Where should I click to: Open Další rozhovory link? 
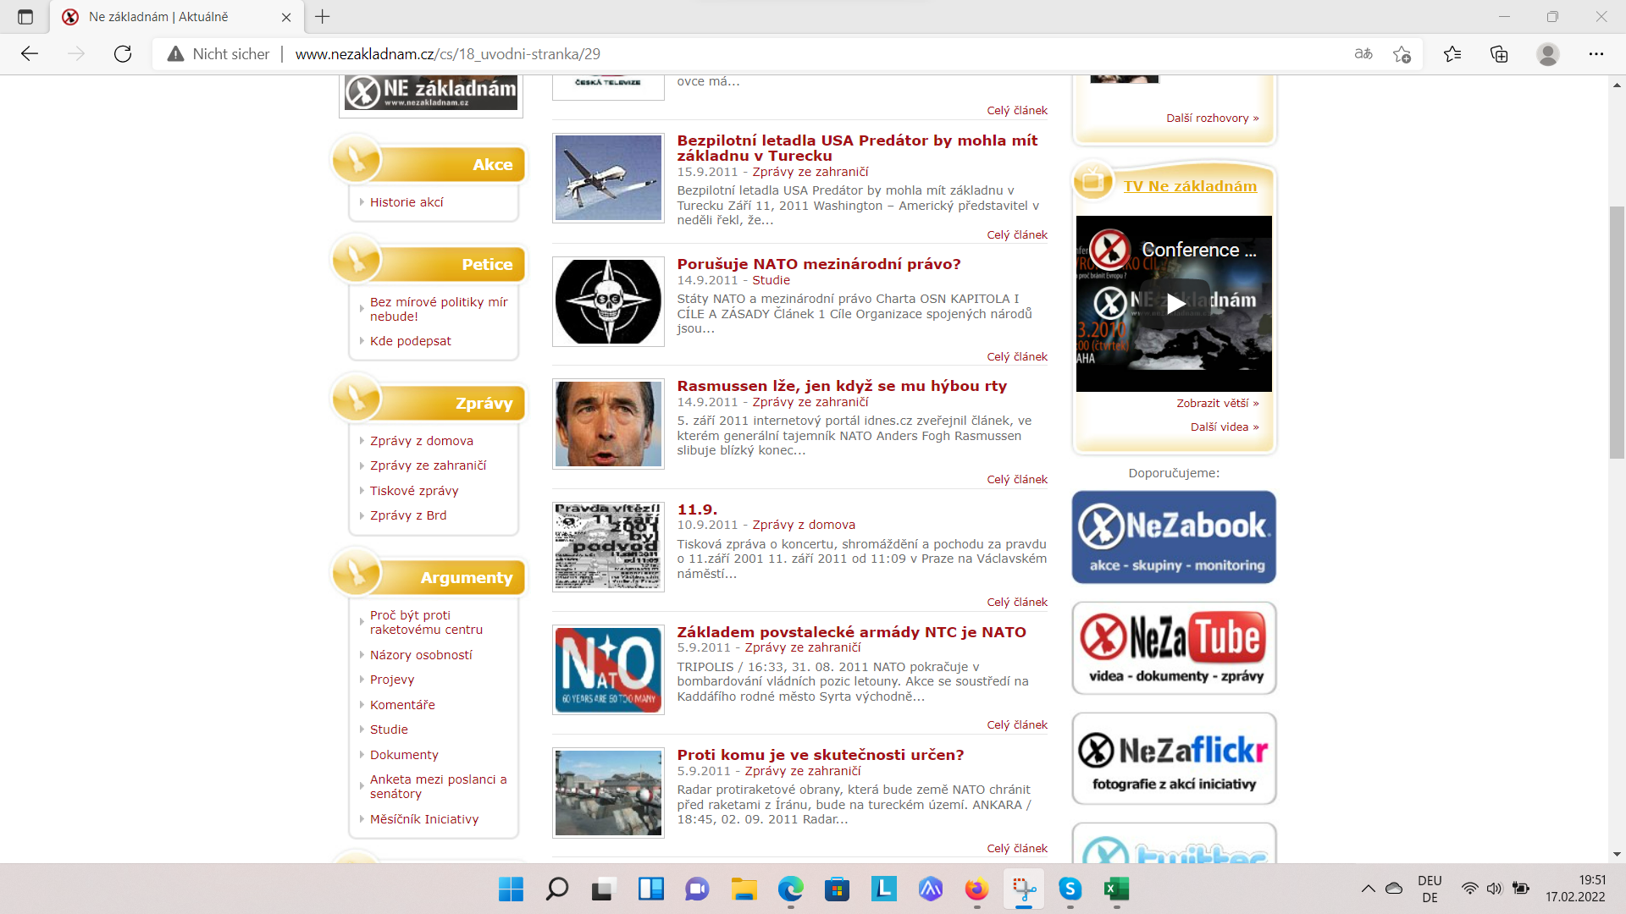click(1212, 118)
